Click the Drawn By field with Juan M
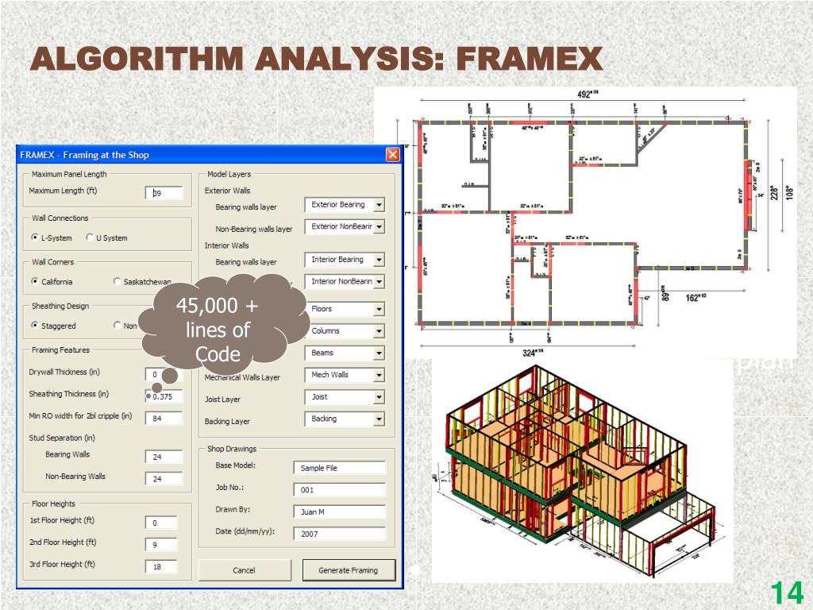This screenshot has height=610, width=813. 340,512
